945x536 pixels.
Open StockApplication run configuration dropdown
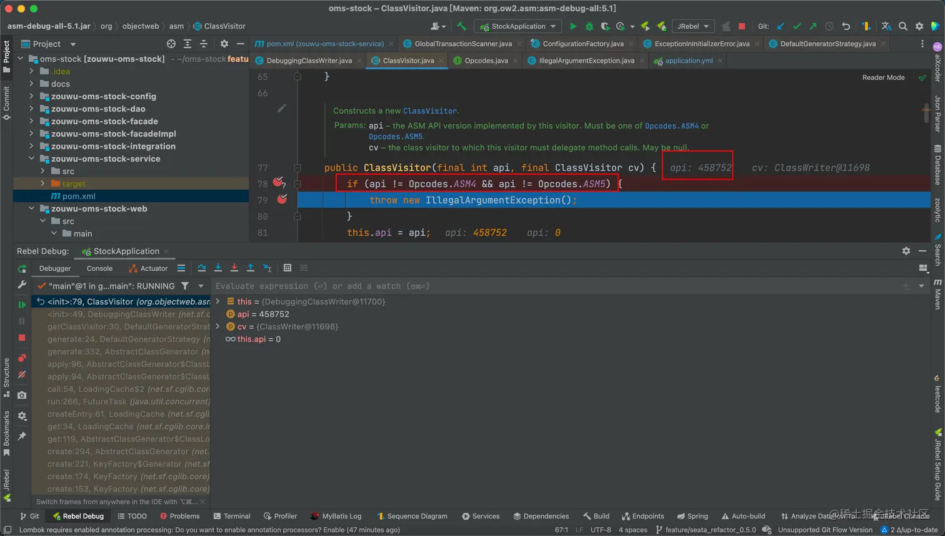[x=518, y=26]
